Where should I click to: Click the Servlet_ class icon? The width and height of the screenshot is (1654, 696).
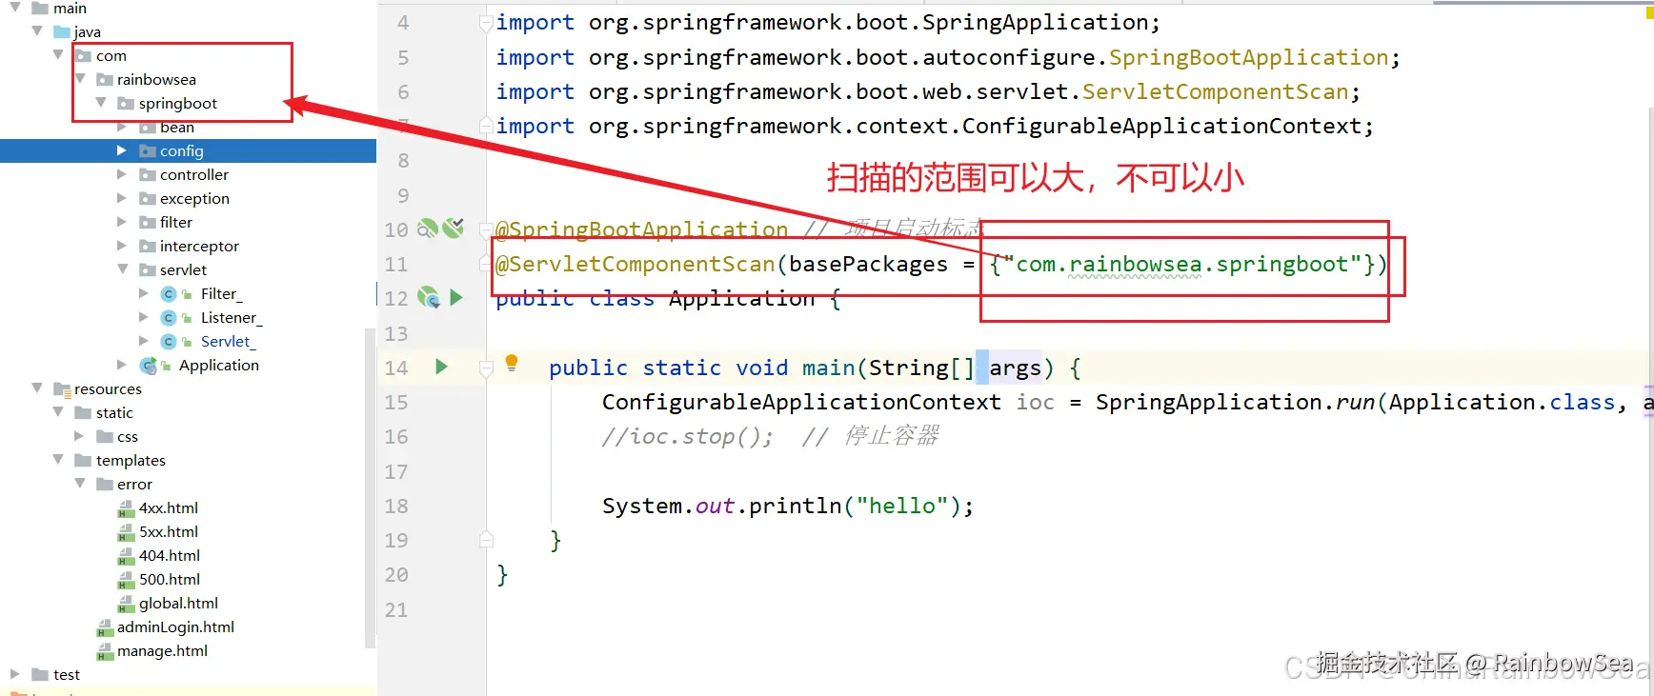(169, 342)
